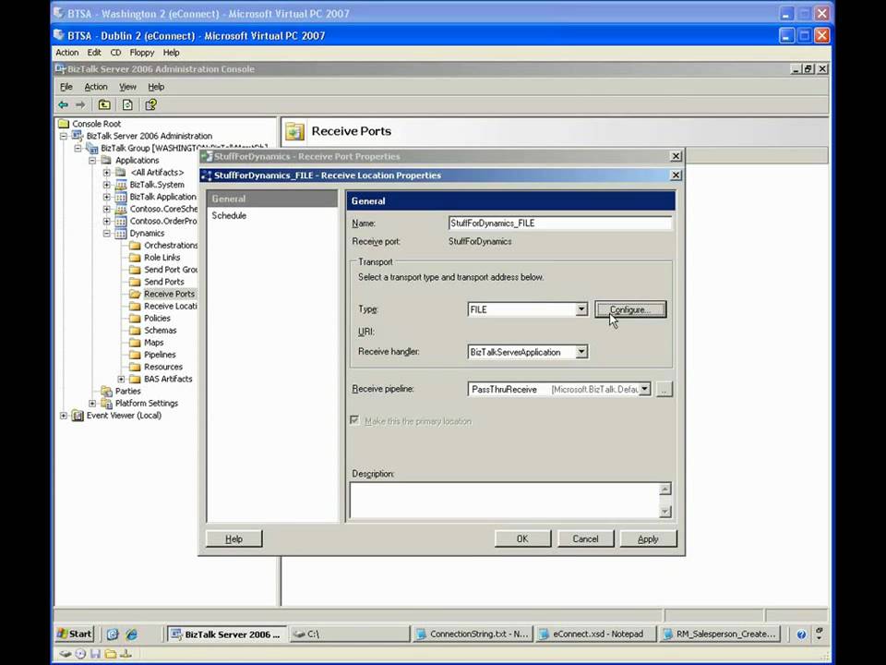The image size is (886, 665).
Task: Click the BizTalk Group node icon
Action: click(x=92, y=148)
